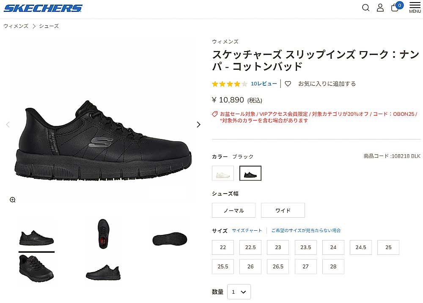Screen dimensions: 423x303
Task: Click the heart favorite icon
Action: pos(288,84)
